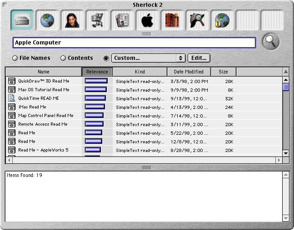Click the 32K size value
This screenshot has width=294, height=230.
click(x=229, y=98)
